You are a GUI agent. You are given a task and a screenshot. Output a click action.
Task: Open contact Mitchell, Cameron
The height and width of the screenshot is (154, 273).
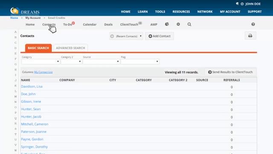point(35,124)
